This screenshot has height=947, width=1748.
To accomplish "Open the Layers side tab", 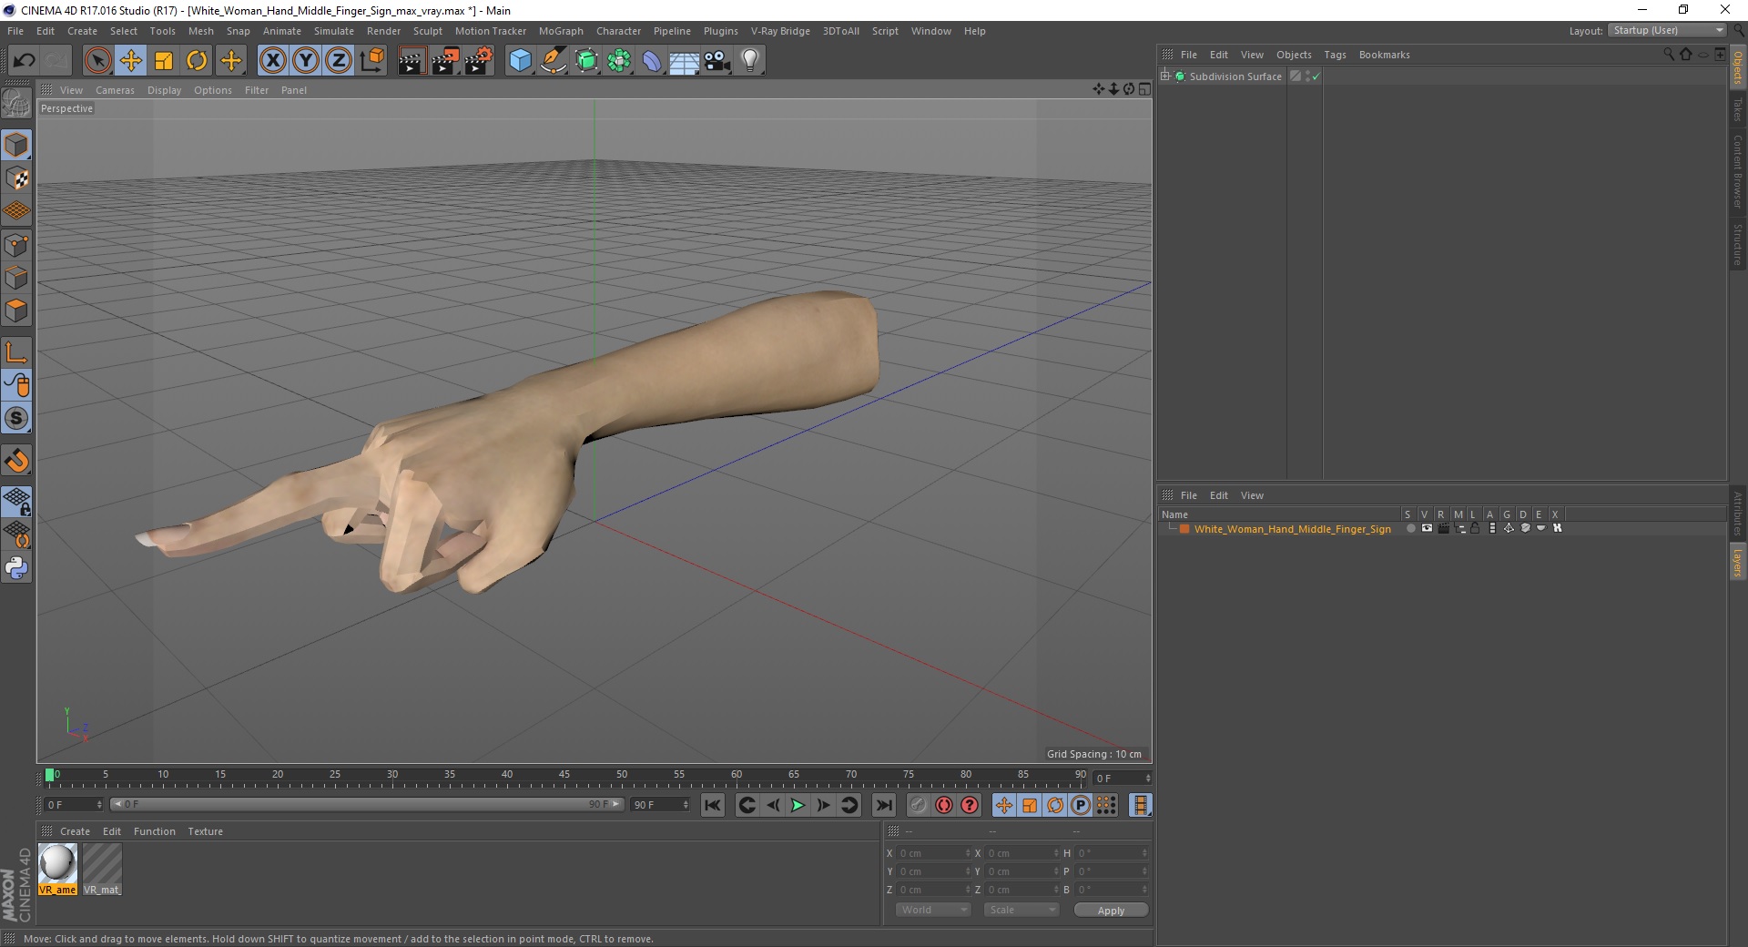I will (x=1737, y=562).
